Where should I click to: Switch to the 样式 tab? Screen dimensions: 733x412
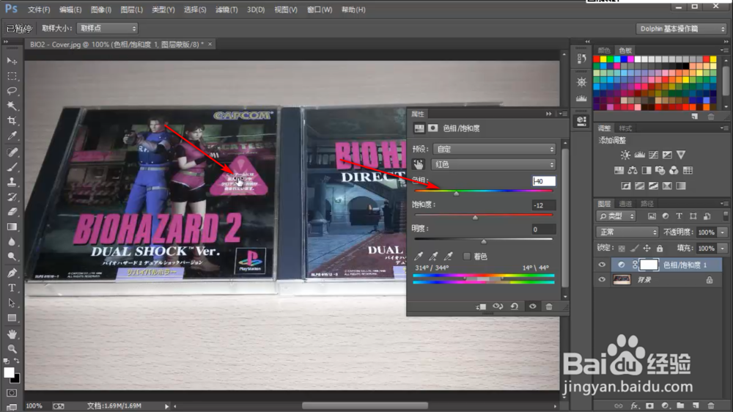[x=625, y=128]
